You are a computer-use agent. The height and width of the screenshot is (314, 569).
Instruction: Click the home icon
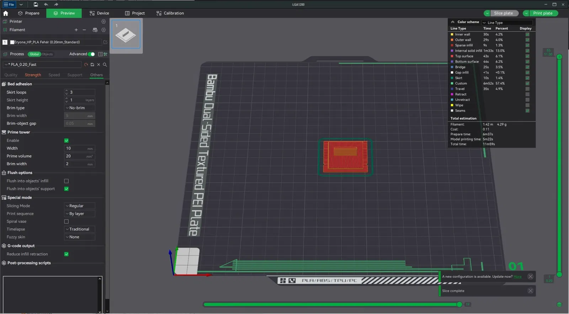coord(6,13)
